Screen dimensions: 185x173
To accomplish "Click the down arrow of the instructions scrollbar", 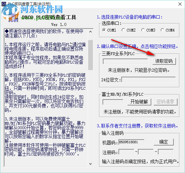I will point(91,164).
